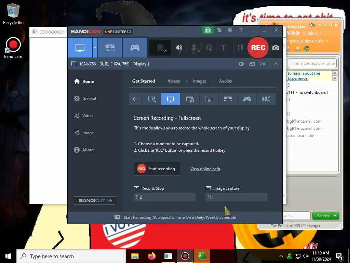Click the BANDICUT button
Image resolution: width=350 pixels, height=263 pixels.
[x=95, y=201]
